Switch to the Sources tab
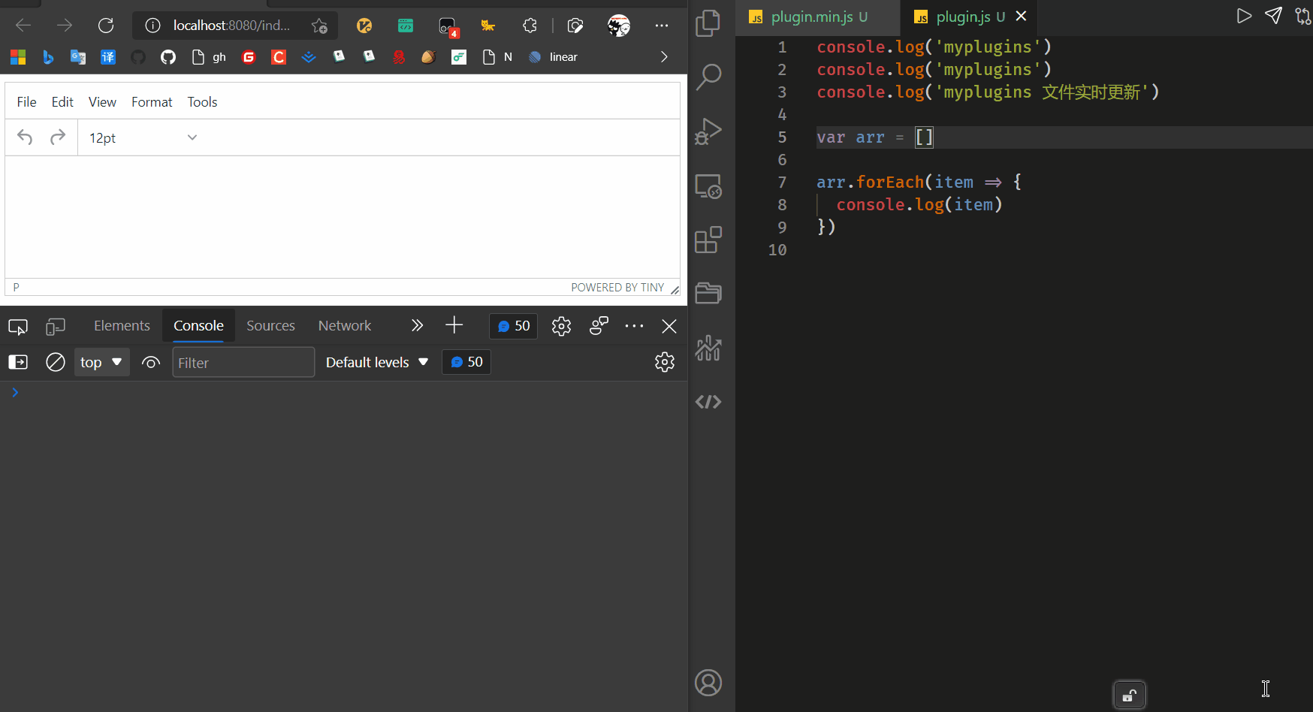Screen dimensions: 1313x712 [270, 326]
